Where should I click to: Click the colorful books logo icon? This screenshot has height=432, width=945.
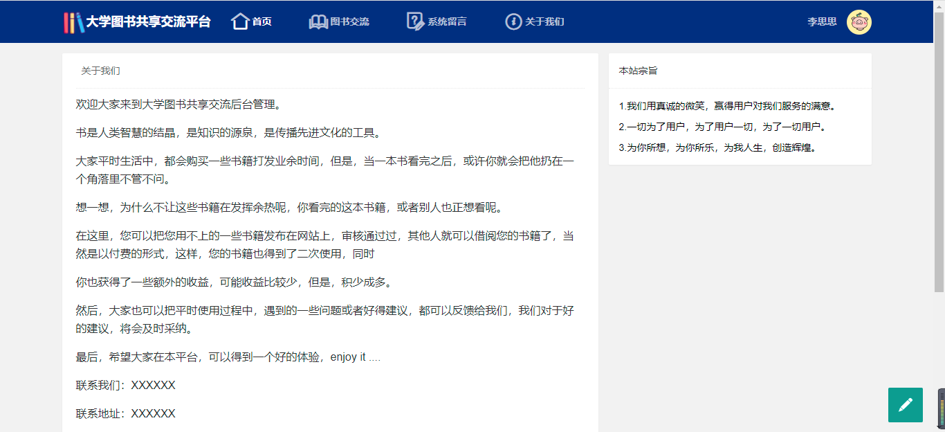pos(73,22)
